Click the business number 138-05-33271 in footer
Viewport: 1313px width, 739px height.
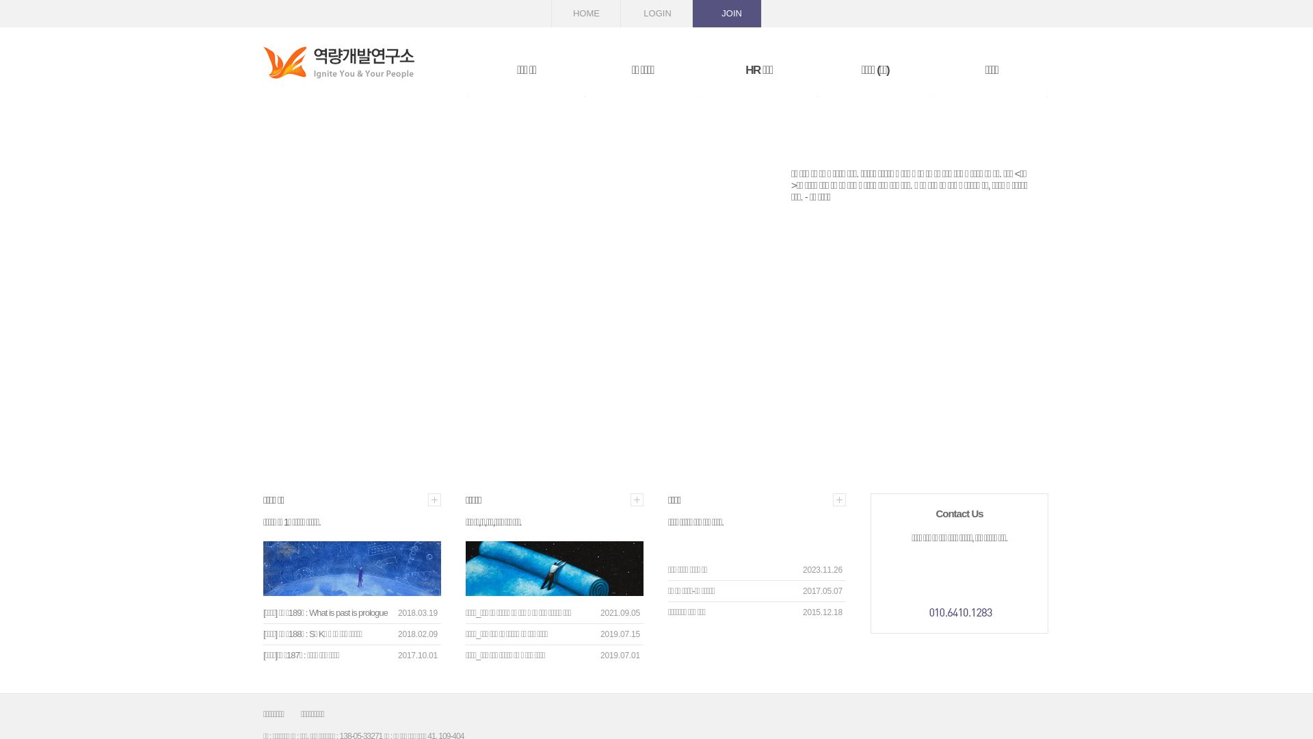tap(361, 736)
